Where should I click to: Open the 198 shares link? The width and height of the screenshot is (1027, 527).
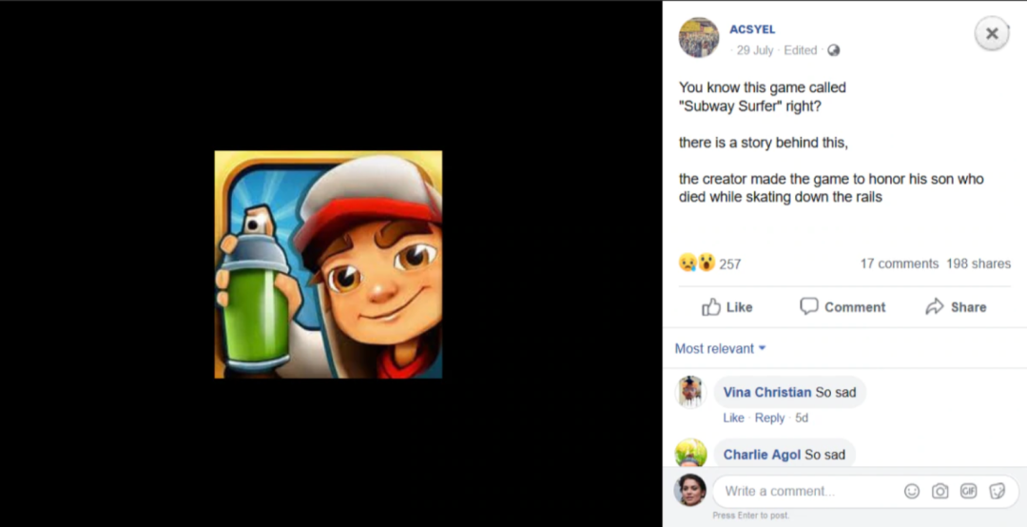tap(979, 263)
